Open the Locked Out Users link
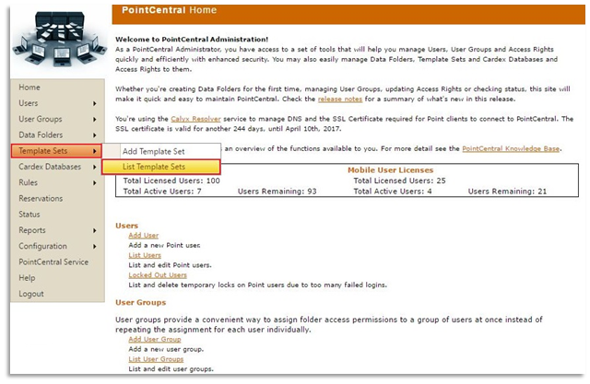Screen dimensions: 590x384 [158, 275]
